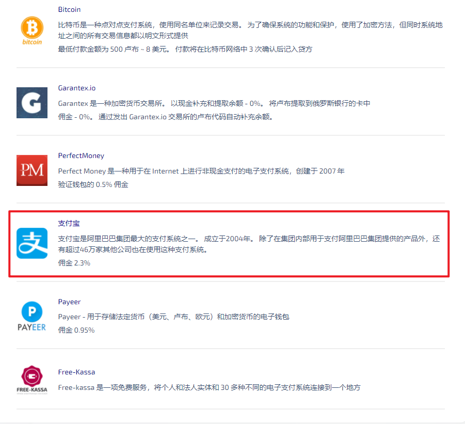Screen dimensions: 465x424
Task: Pick the Free-Kassa logo icon
Action: point(32,380)
